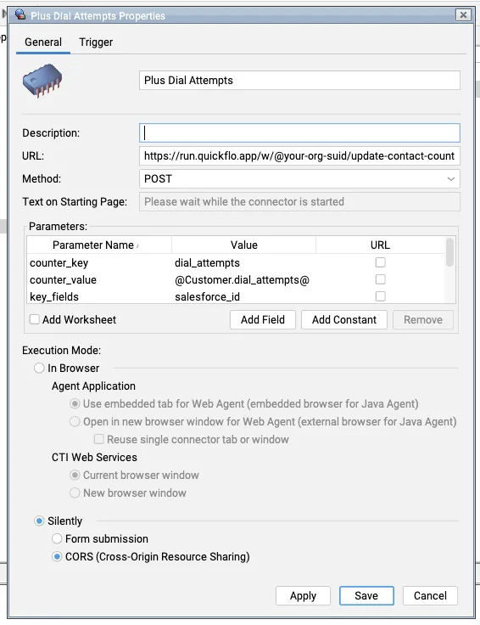Image resolution: width=480 pixels, height=625 pixels.
Task: Click the Cancel button
Action: pyautogui.click(x=430, y=595)
